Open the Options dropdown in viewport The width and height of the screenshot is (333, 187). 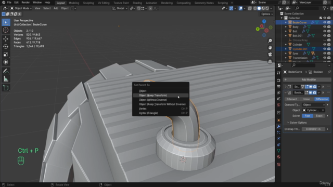[x=267, y=14]
